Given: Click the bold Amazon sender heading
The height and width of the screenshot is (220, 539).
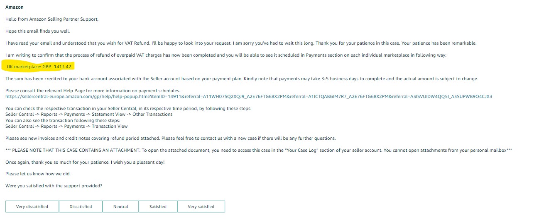Looking at the screenshot, I should (x=15, y=7).
